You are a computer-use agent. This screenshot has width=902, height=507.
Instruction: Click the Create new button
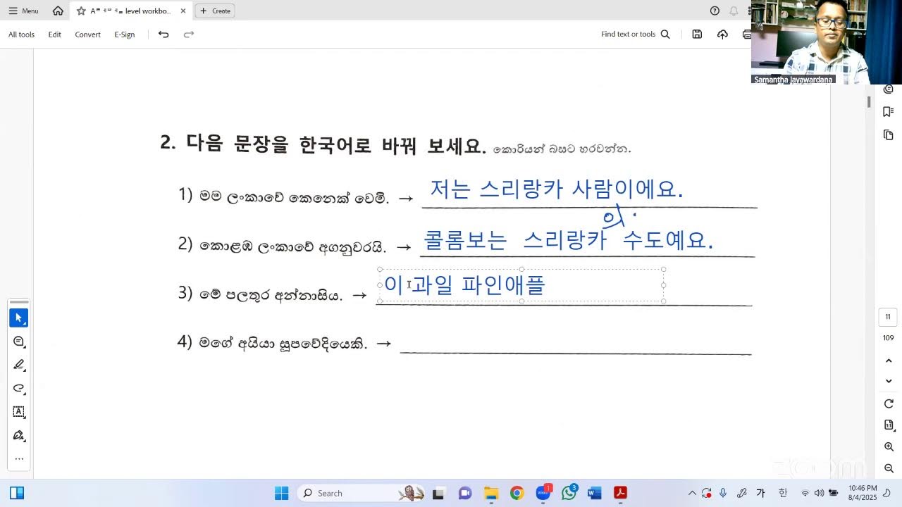click(215, 11)
